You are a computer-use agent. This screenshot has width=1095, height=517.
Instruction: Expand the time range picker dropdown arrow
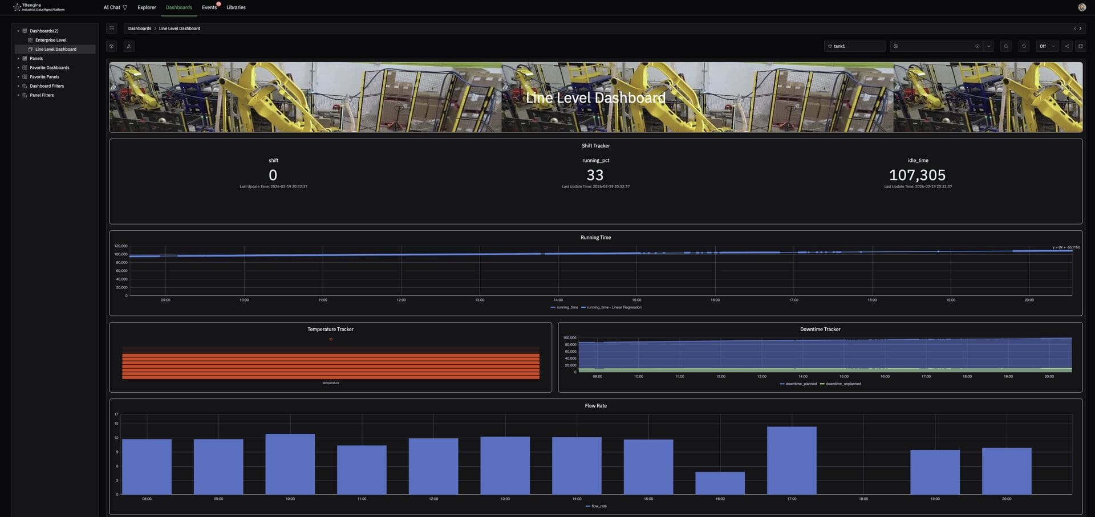coord(989,46)
